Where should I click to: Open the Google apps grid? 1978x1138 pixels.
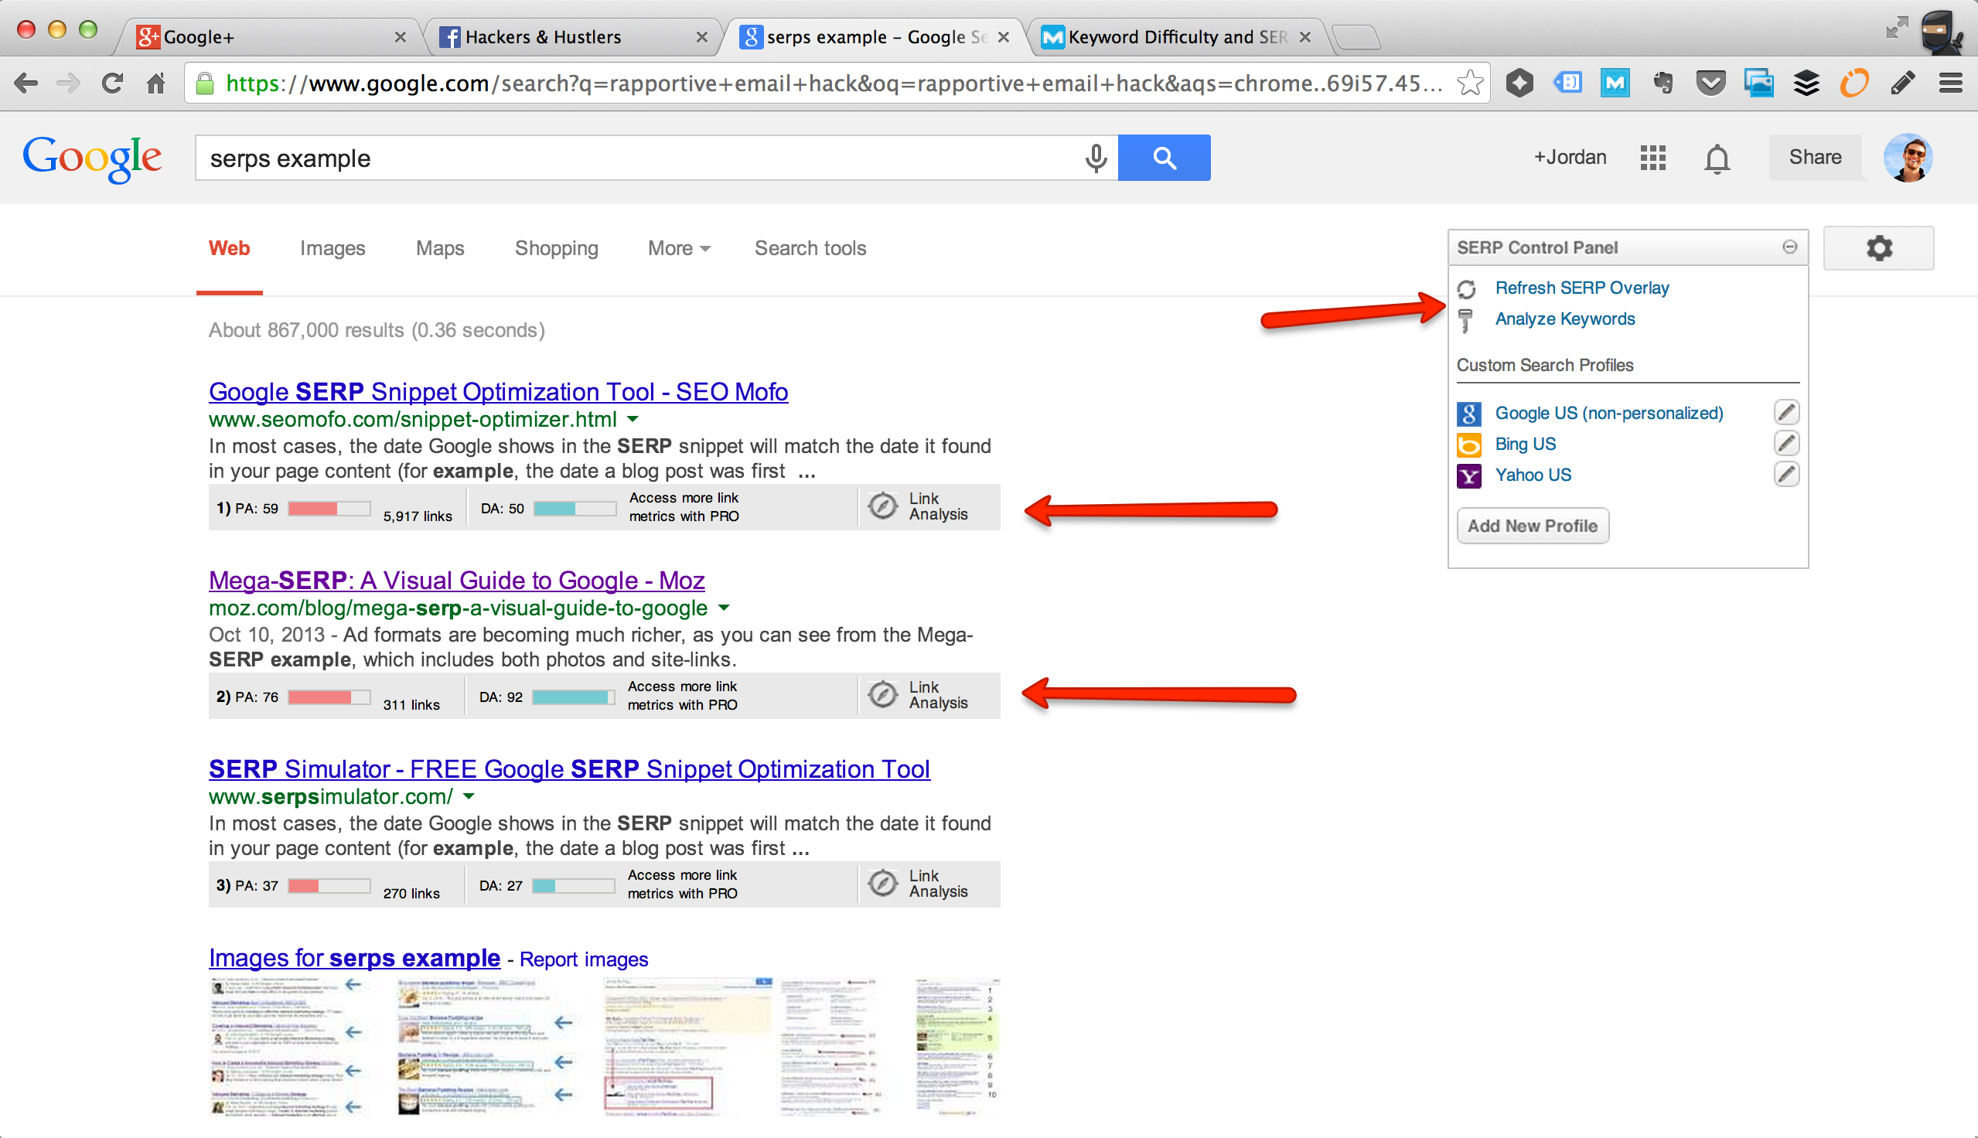(1653, 158)
